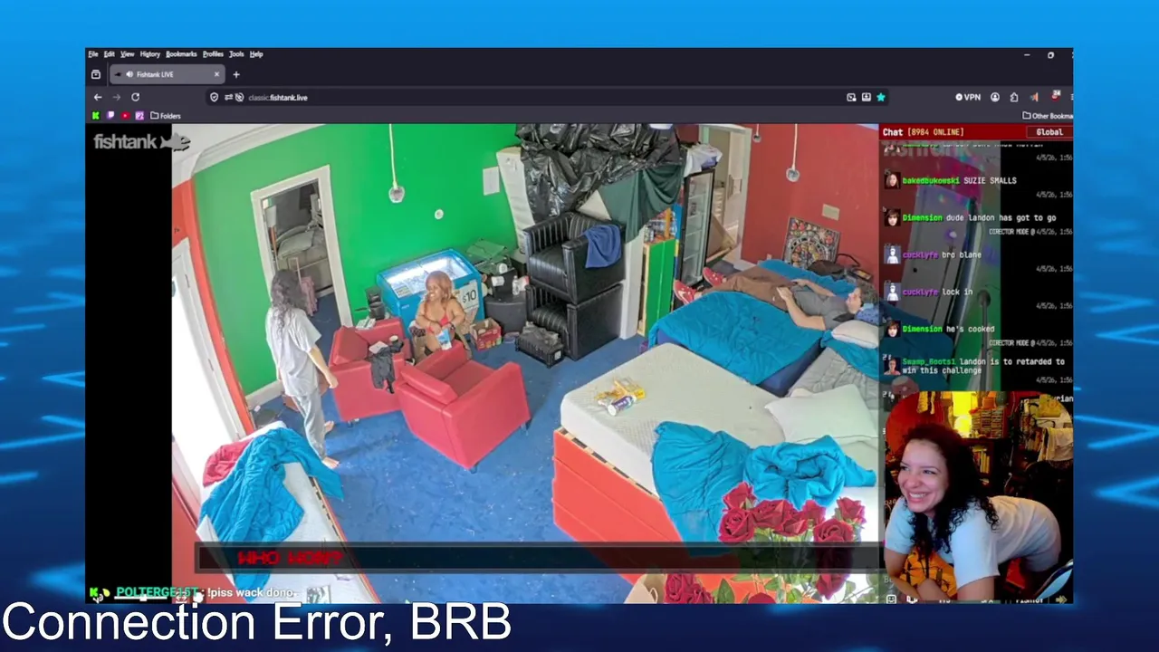Open the green Kick bookmark
This screenshot has width=1159, height=652.
click(x=95, y=116)
